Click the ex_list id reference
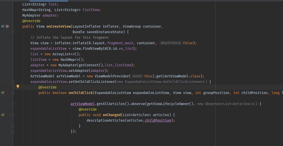 (x=126, y=48)
